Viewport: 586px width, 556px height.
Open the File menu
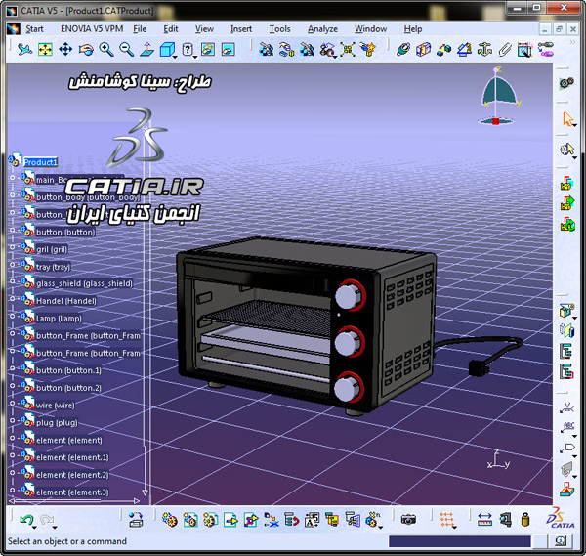tap(140, 29)
